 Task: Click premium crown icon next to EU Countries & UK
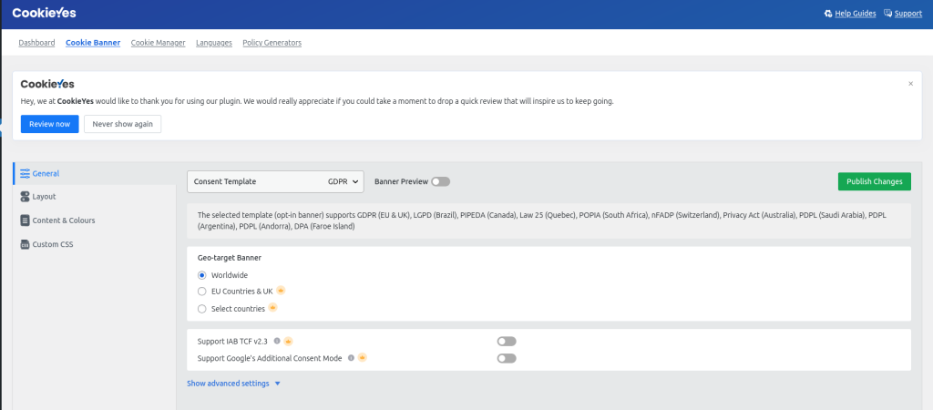(281, 292)
